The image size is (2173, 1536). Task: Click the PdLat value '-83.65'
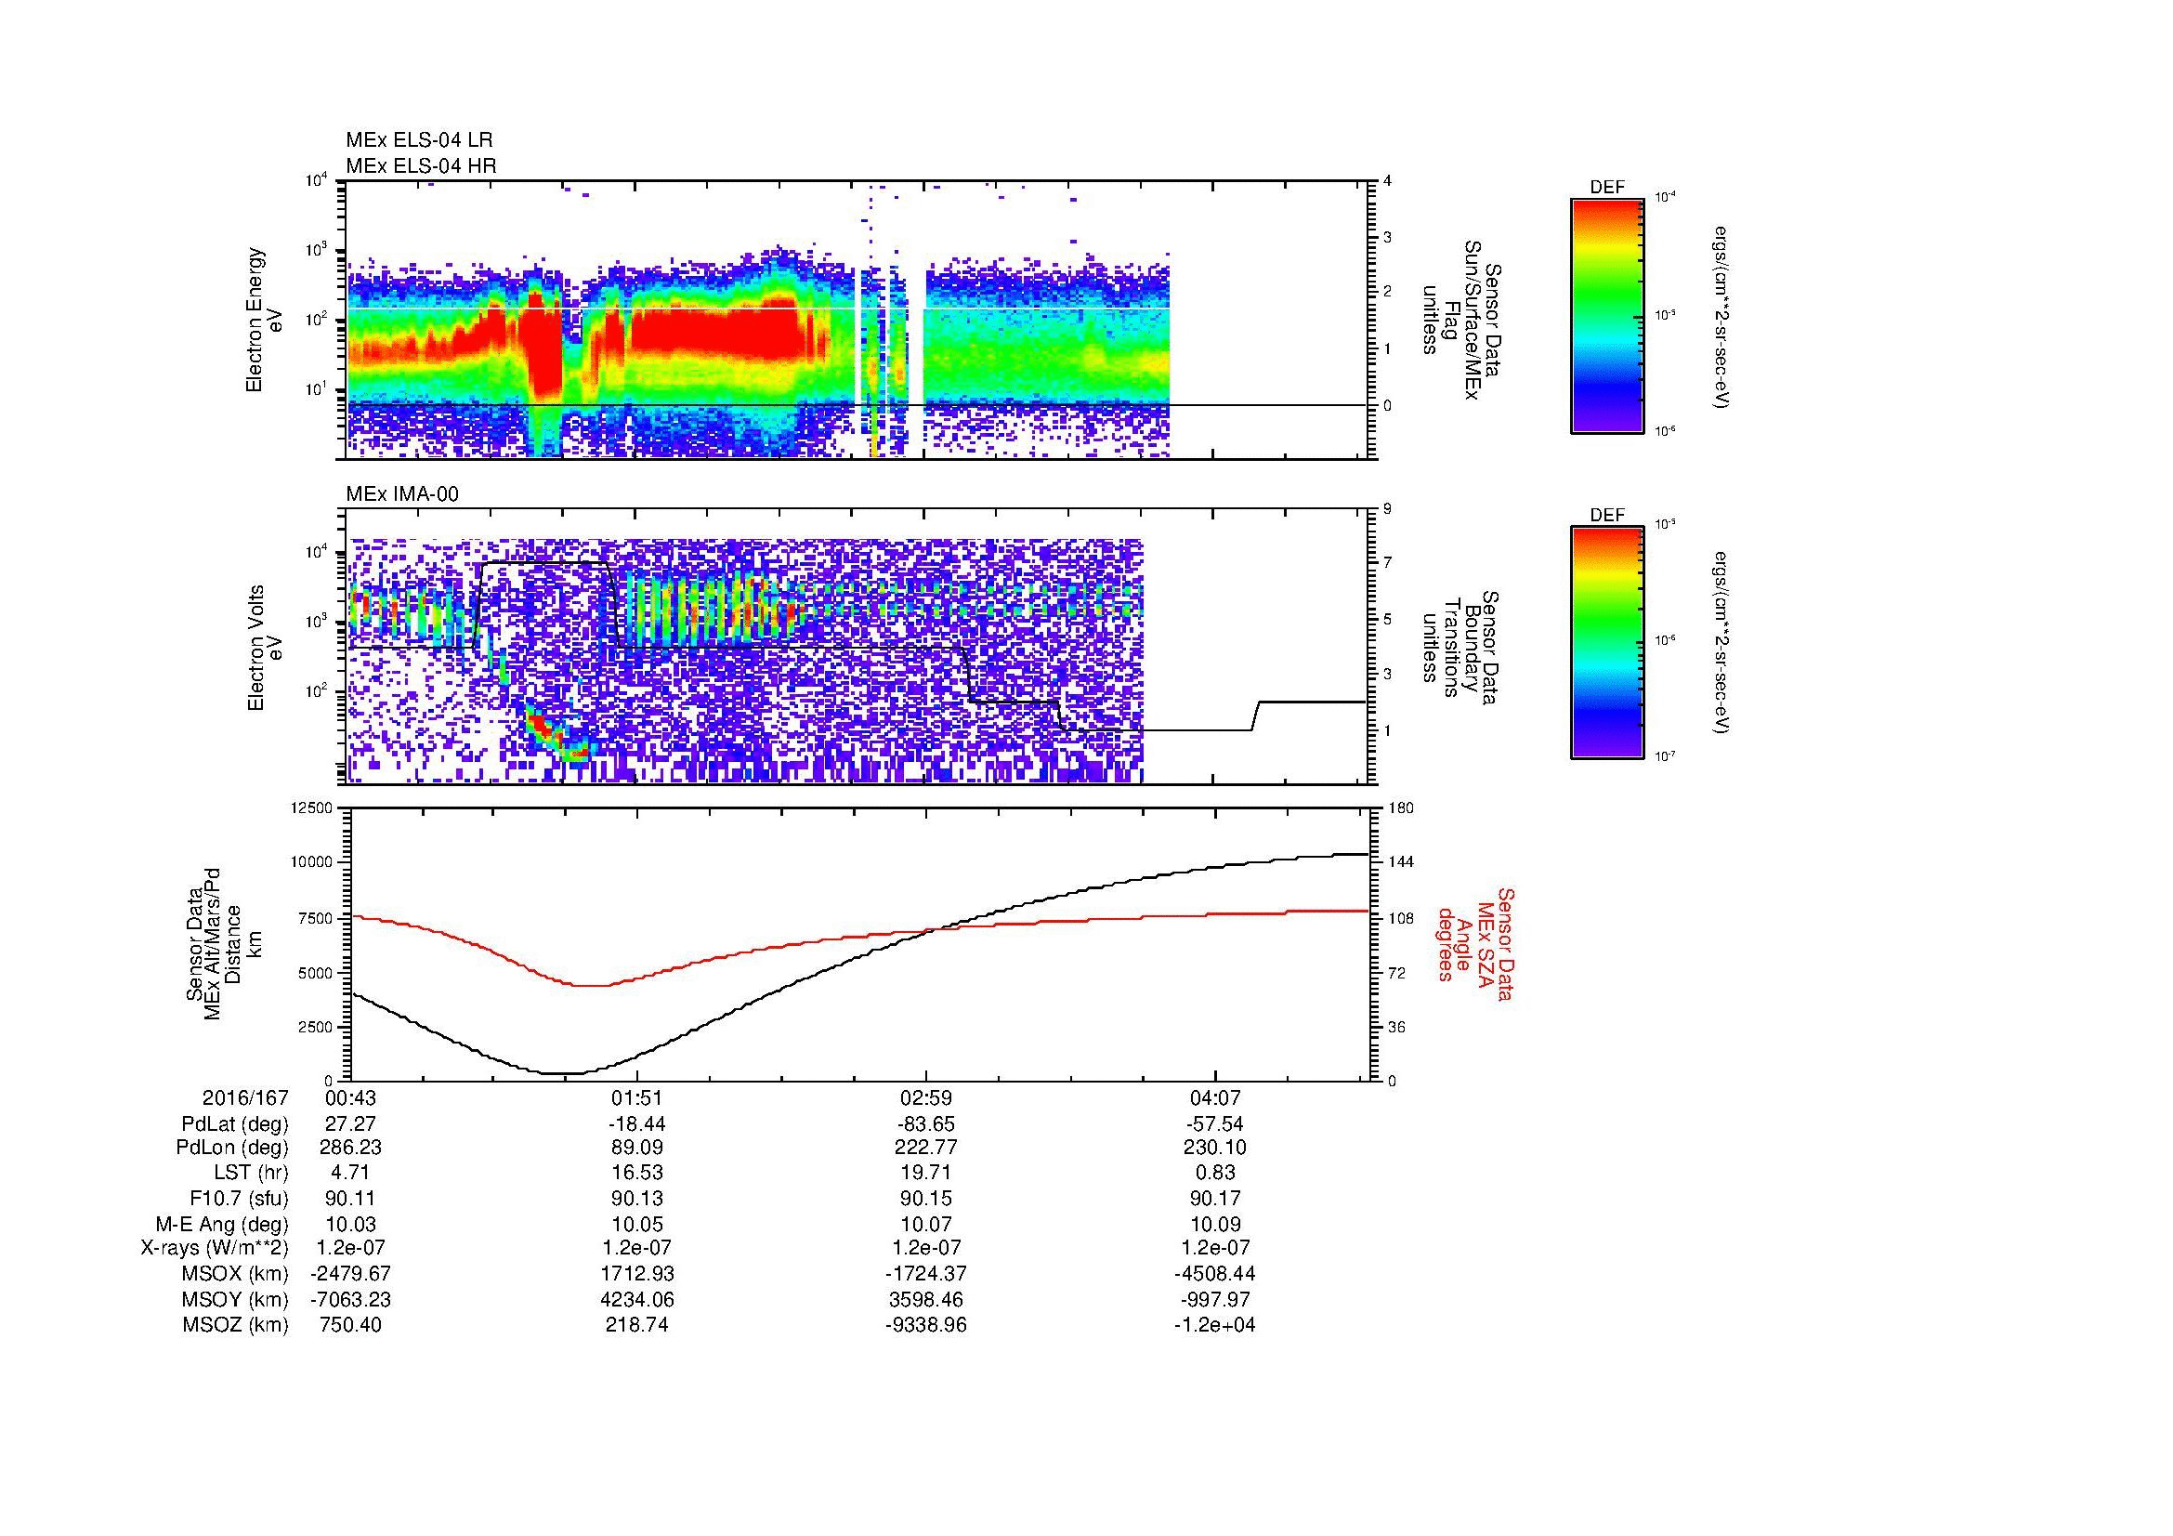click(x=925, y=1124)
